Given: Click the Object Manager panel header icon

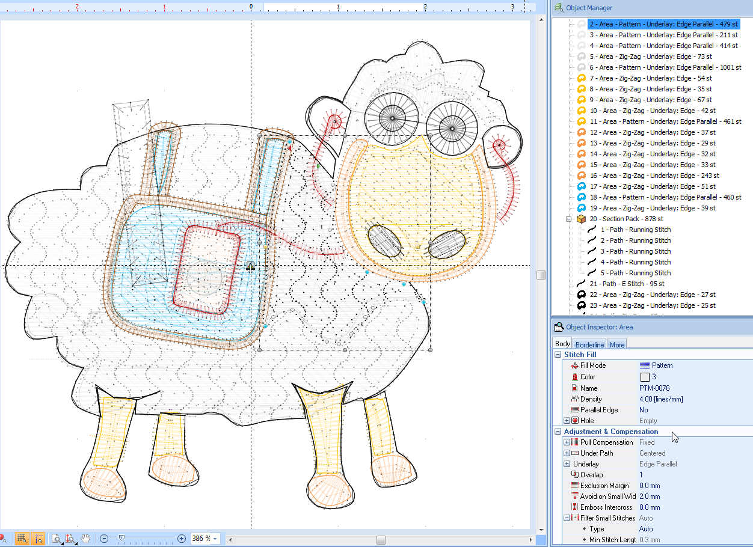Looking at the screenshot, I should click(x=558, y=7).
